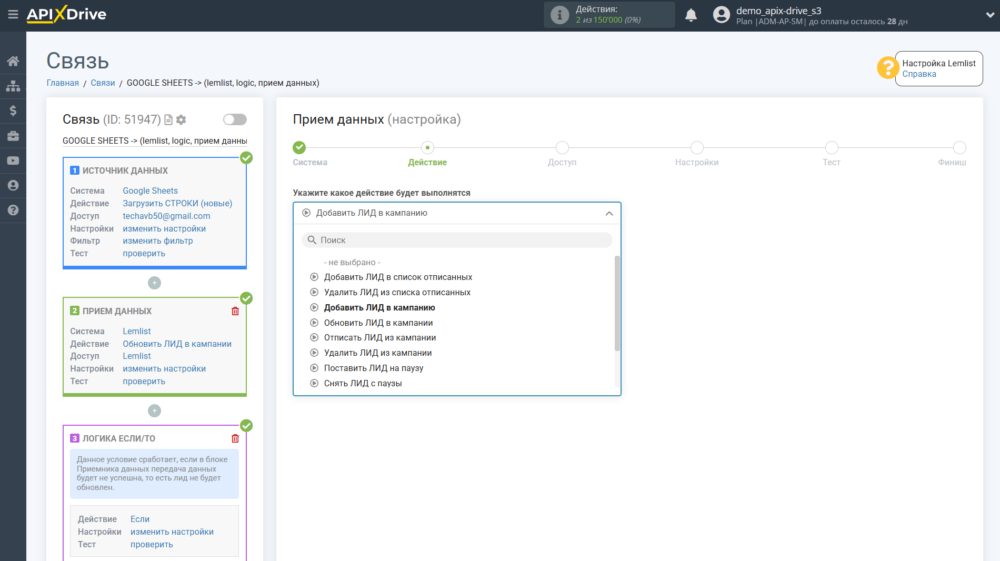Open the connections sitemap sidebar icon
This screenshot has width=1000, height=561.
[x=13, y=86]
